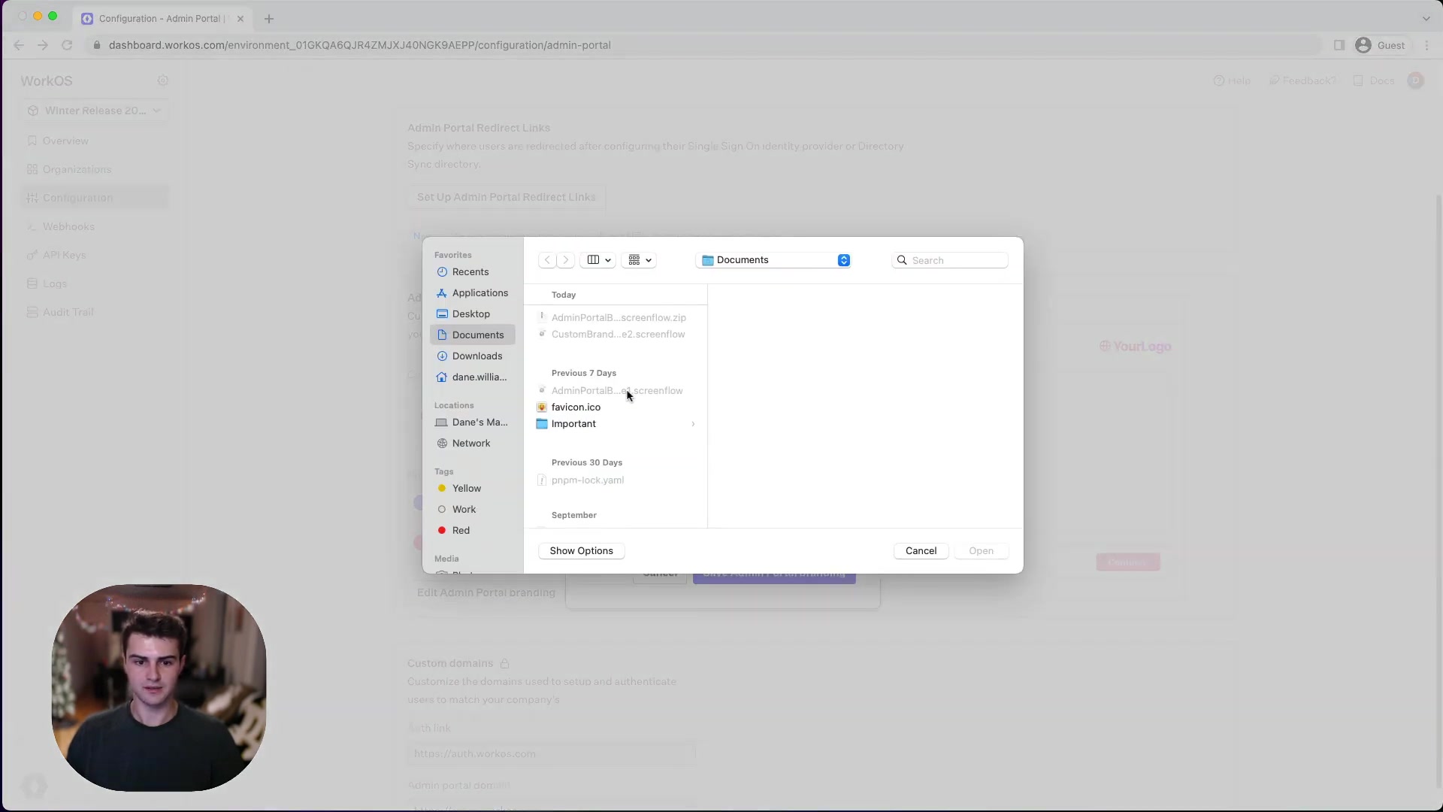Select Network under Locations

(x=470, y=444)
